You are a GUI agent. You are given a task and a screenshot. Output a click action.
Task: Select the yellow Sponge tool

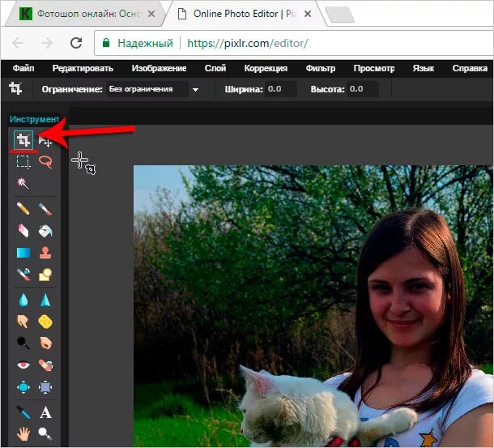point(45,322)
